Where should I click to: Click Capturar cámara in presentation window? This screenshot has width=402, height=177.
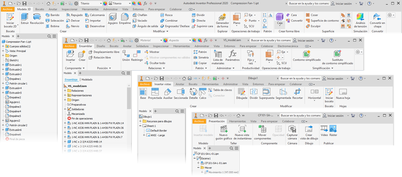[292, 133]
